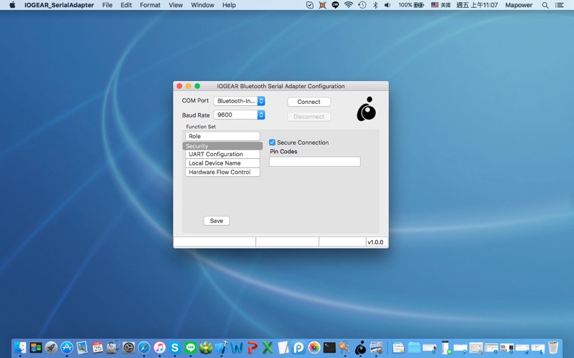Click the Connect button

click(309, 102)
